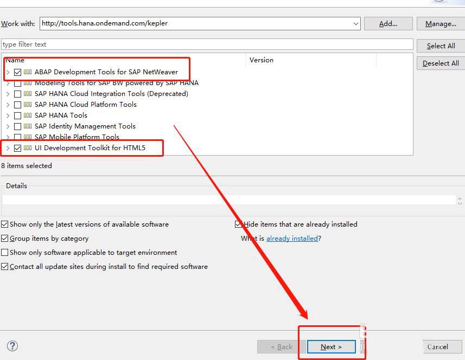Expand ABAP Development Tools tree node
Image resolution: width=465 pixels, height=360 pixels.
tap(8, 72)
